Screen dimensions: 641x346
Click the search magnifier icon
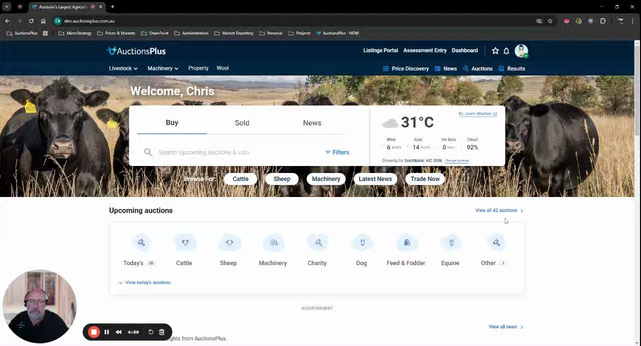click(x=148, y=152)
